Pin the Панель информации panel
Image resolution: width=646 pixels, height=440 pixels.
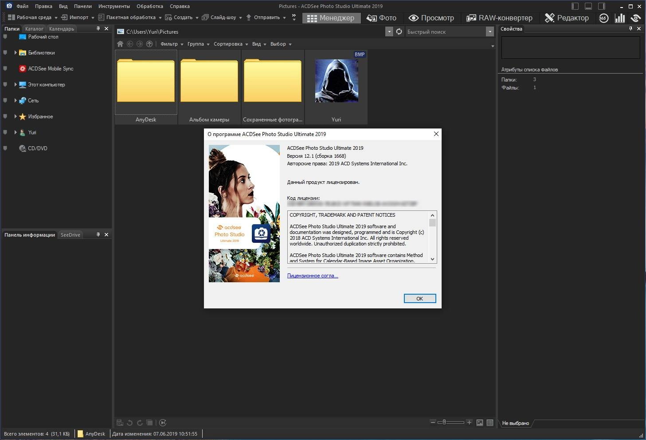tap(98, 234)
